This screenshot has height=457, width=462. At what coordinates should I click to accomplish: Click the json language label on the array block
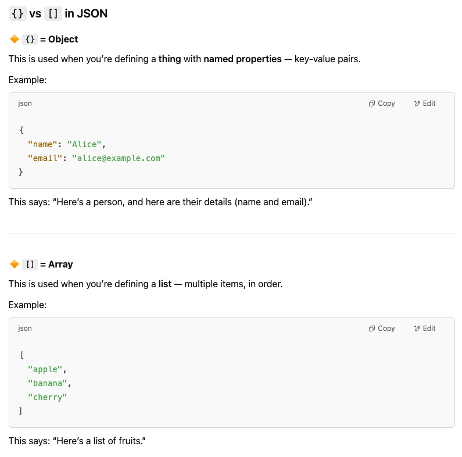[25, 329]
